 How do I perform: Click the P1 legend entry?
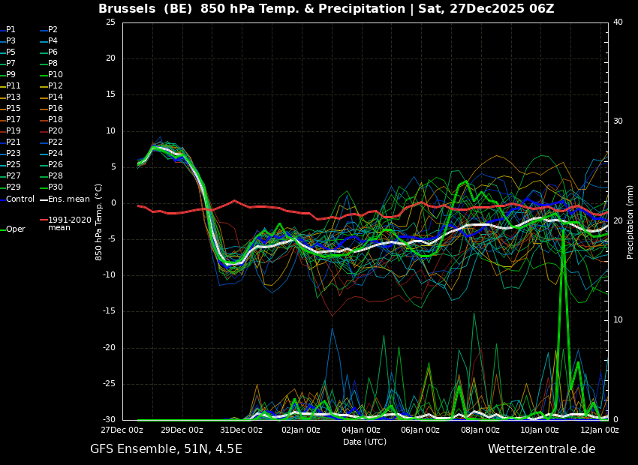pyautogui.click(x=8, y=30)
